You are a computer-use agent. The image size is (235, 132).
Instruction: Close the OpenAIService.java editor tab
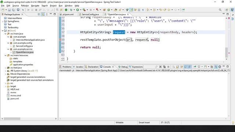click(128, 14)
